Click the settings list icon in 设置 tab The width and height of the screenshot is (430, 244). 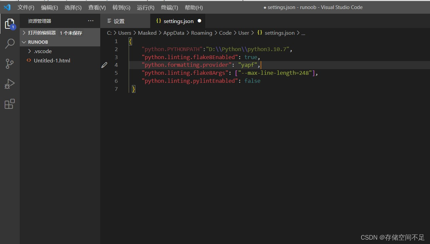click(109, 21)
